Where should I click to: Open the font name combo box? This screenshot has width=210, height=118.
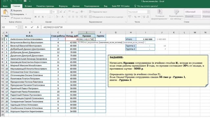[x=43, y=12]
